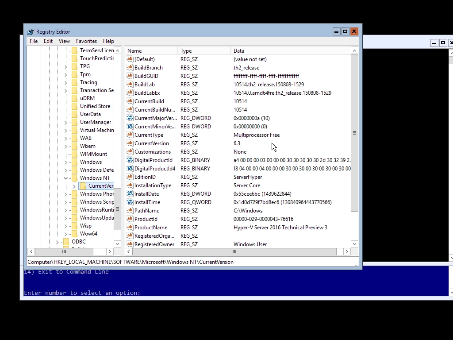
Task: Click the Registry Editor title bar icon
Action: pyautogui.click(x=31, y=31)
